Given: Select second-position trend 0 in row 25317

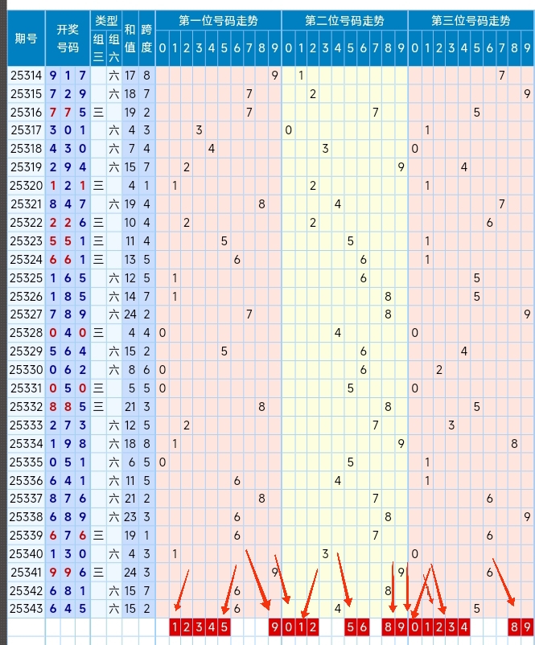Looking at the screenshot, I should (x=289, y=130).
